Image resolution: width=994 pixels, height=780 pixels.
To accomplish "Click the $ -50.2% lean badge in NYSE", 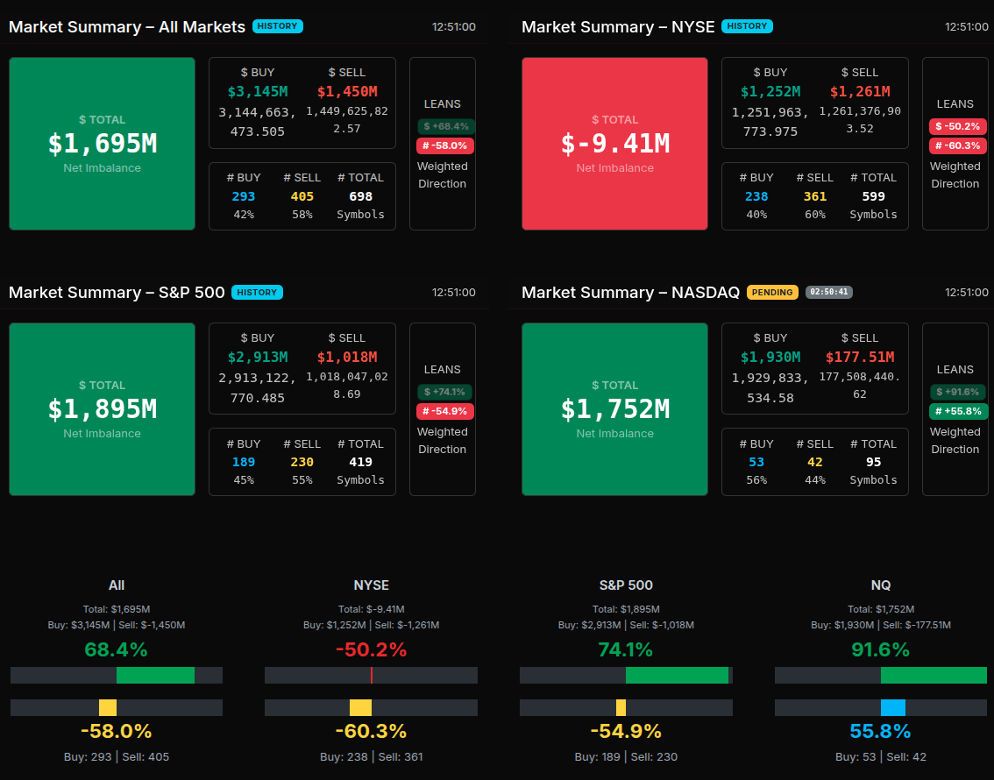I will (x=957, y=126).
